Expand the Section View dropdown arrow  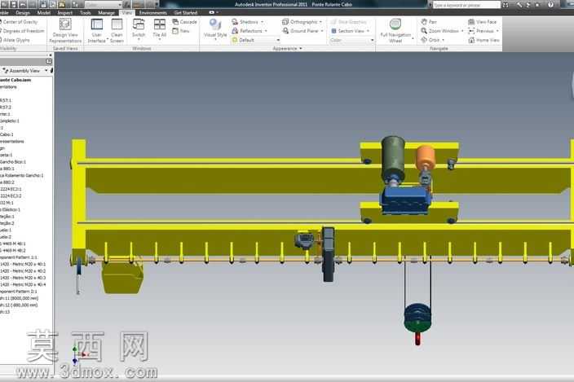coord(368,31)
